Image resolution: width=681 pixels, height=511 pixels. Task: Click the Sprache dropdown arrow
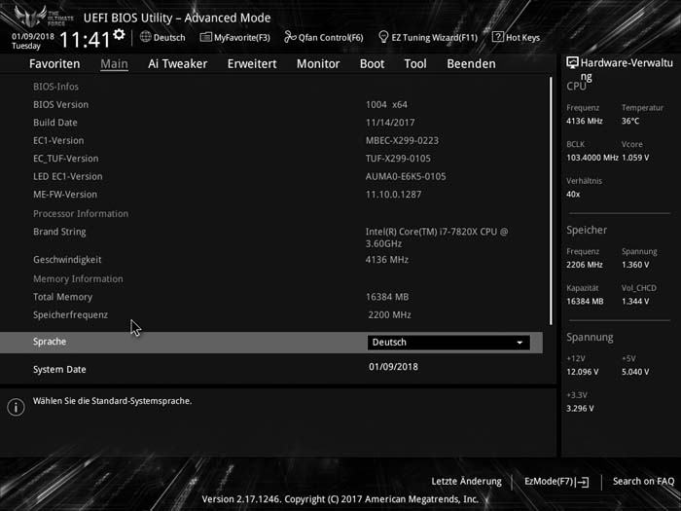(520, 343)
